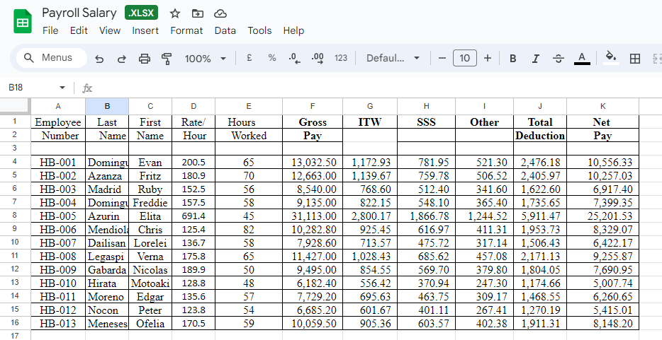The image size is (662, 340).
Task: Open the text colour picker
Action: pyautogui.click(x=582, y=59)
